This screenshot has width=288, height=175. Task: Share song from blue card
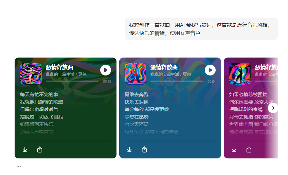(x=144, y=150)
